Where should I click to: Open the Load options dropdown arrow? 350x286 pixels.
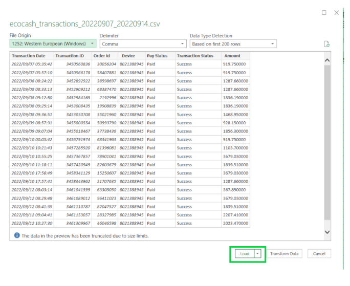257,254
